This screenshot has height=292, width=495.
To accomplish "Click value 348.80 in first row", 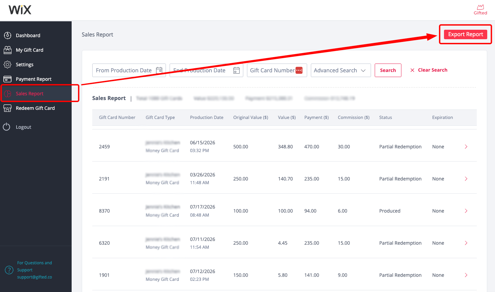I will [286, 147].
